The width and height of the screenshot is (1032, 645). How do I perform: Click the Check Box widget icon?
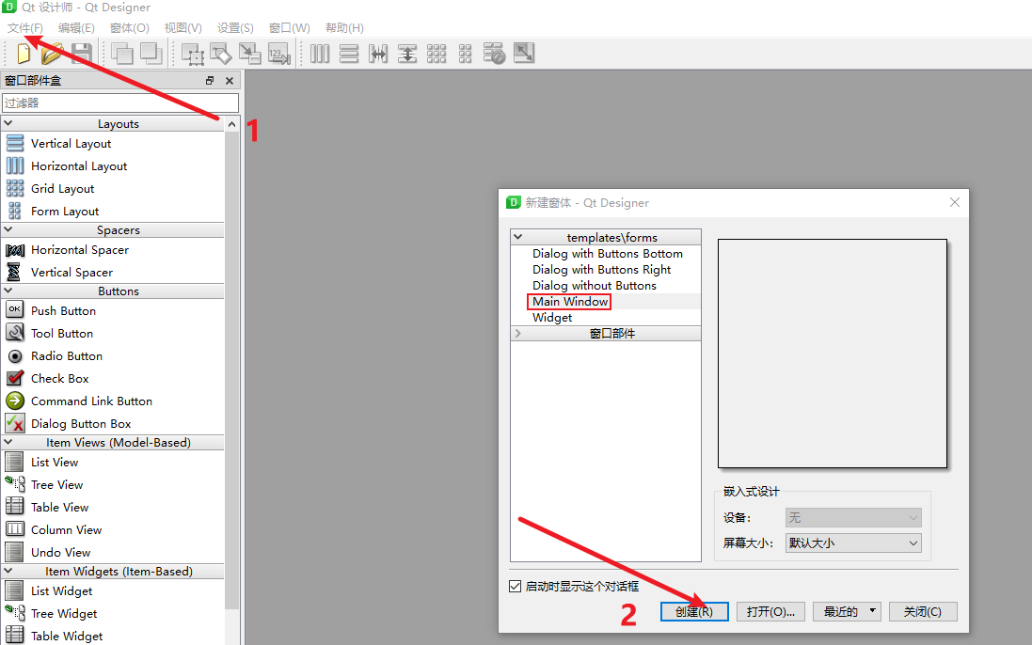[15, 378]
